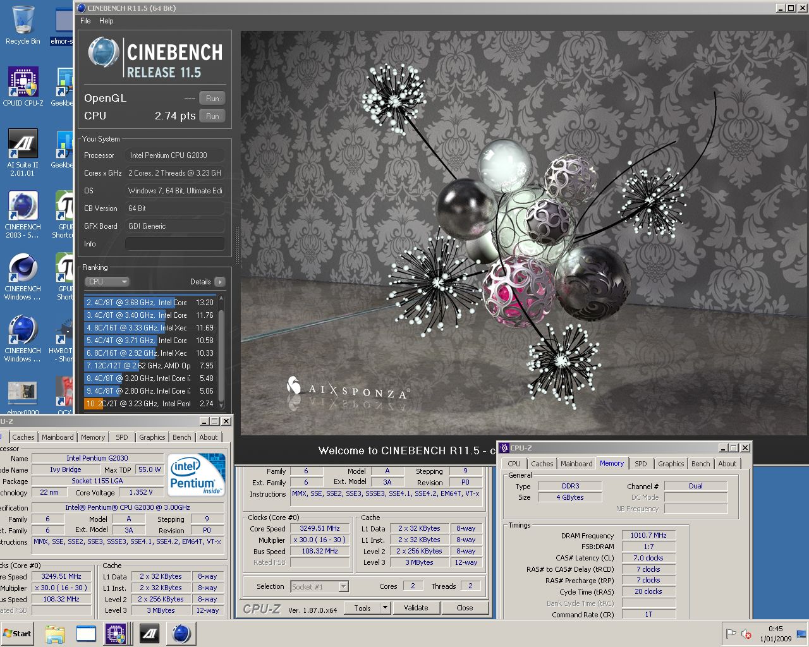Switch to the AI Suite taskbar icon
809x647 pixels.
click(150, 634)
